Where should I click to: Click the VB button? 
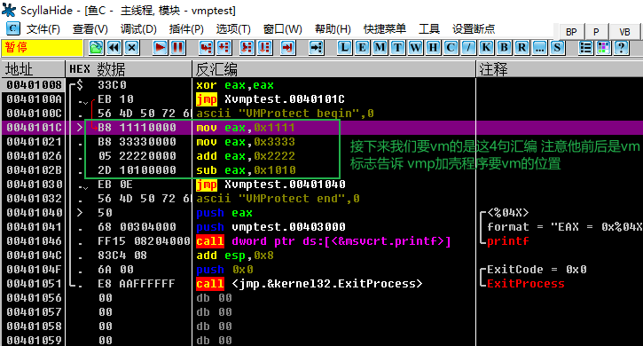[x=624, y=32]
